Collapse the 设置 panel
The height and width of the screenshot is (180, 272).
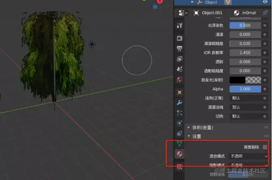(189, 136)
